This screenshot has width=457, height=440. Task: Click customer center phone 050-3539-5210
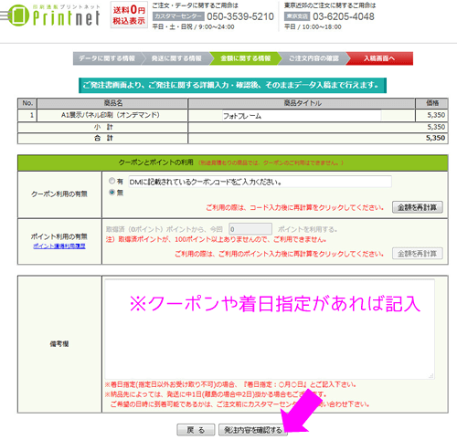(240, 16)
